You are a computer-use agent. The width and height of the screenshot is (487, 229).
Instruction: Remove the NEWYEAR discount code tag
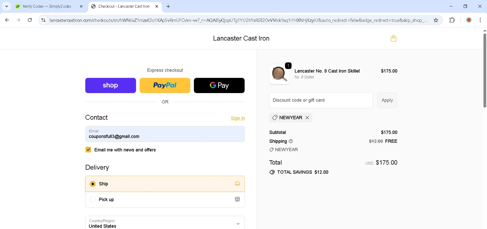pyautogui.click(x=307, y=117)
